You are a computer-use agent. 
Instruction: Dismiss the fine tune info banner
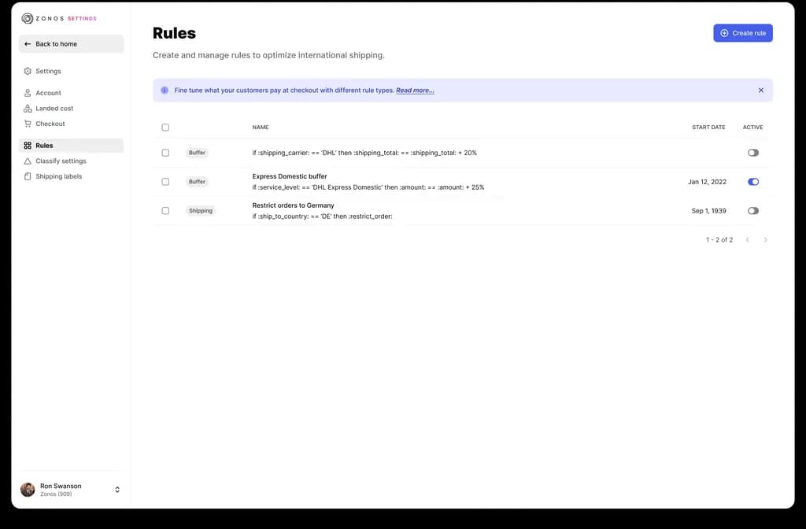(760, 91)
